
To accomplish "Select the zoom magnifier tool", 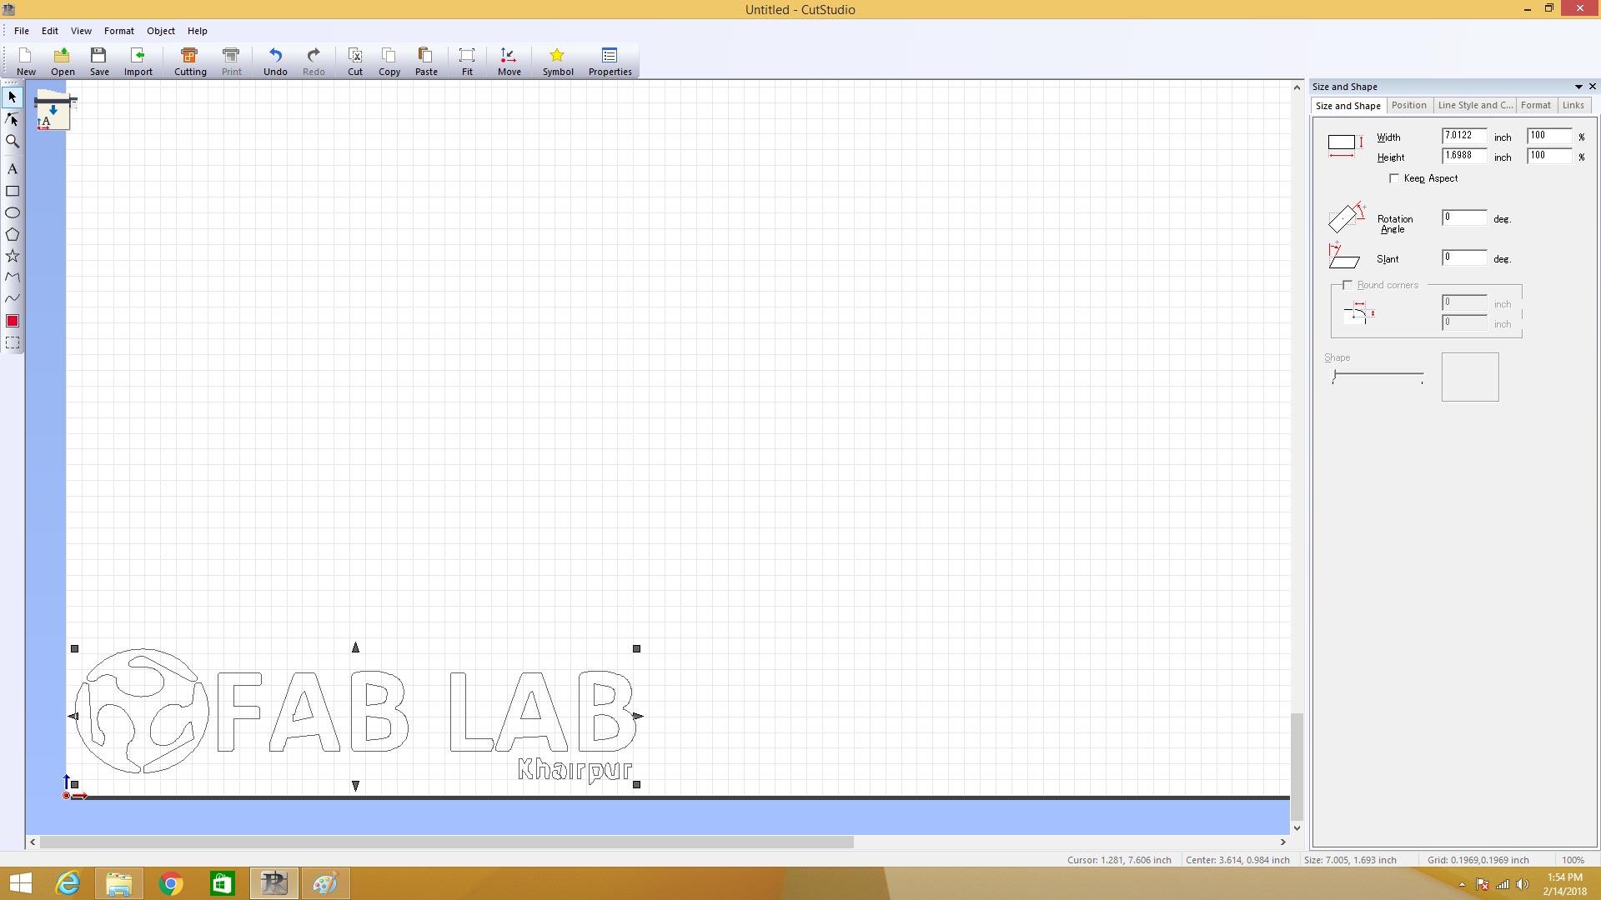I will click(13, 141).
